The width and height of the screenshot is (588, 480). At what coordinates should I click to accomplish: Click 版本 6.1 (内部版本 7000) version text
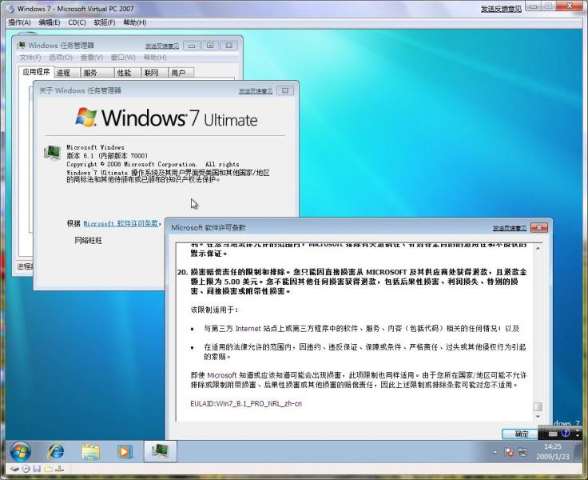tap(107, 155)
